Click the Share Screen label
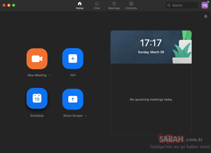Image resolution: width=211 pixels, height=153 pixels. [x=73, y=116]
